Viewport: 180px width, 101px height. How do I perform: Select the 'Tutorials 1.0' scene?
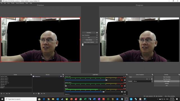point(16,84)
